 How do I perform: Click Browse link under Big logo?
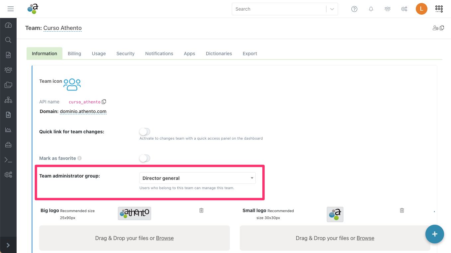click(x=165, y=238)
